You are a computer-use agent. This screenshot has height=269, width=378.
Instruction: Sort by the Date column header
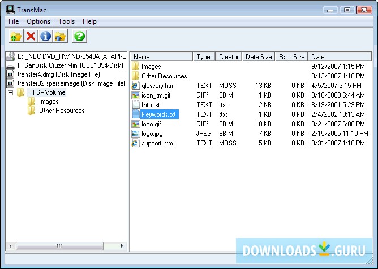340,57
